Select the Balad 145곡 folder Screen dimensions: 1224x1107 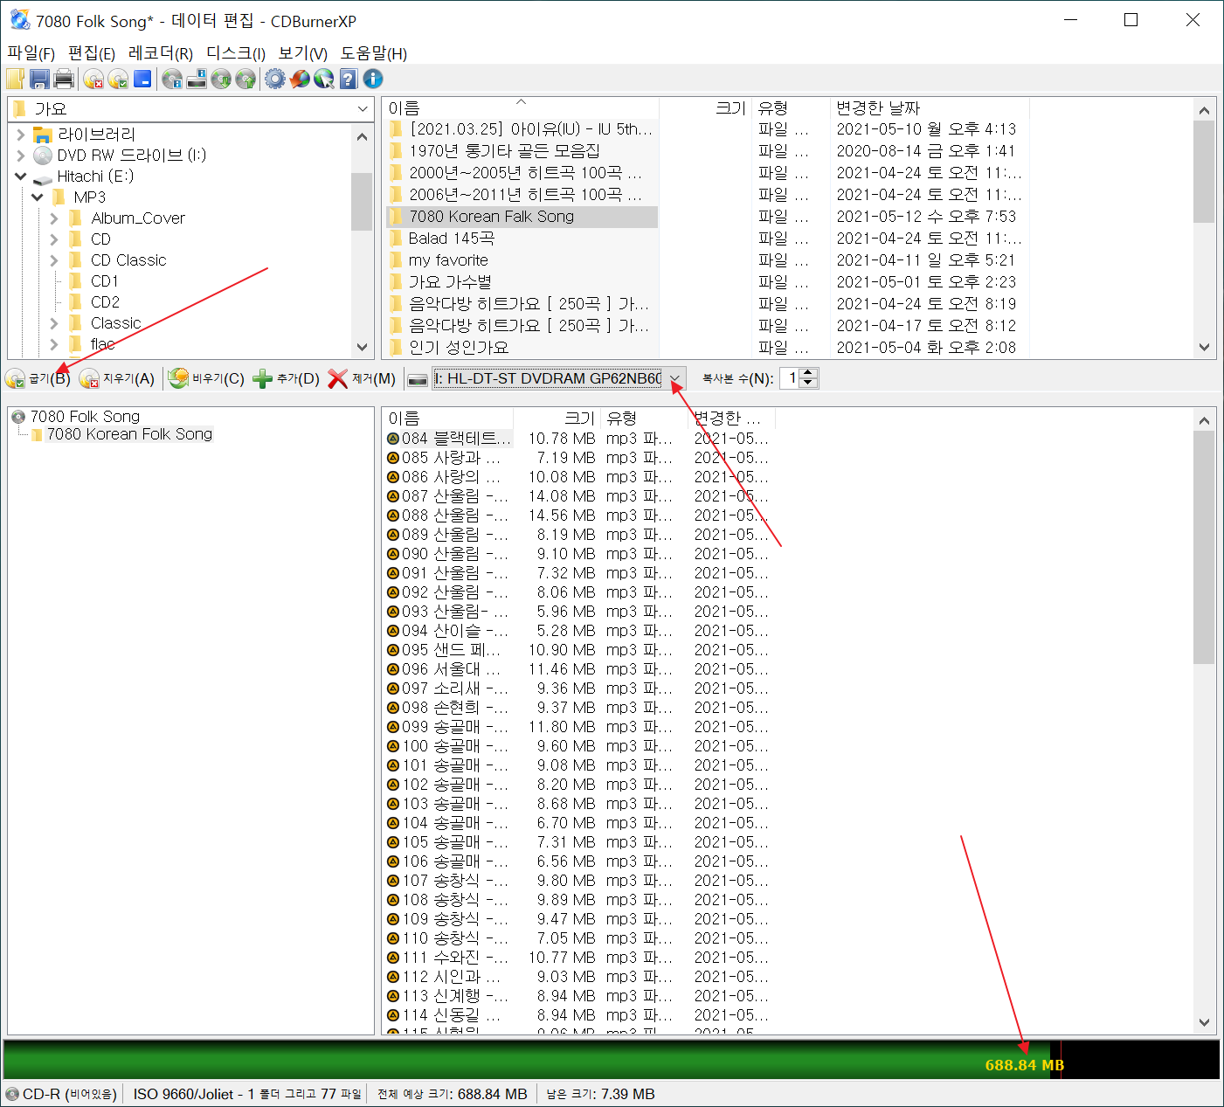click(x=452, y=239)
